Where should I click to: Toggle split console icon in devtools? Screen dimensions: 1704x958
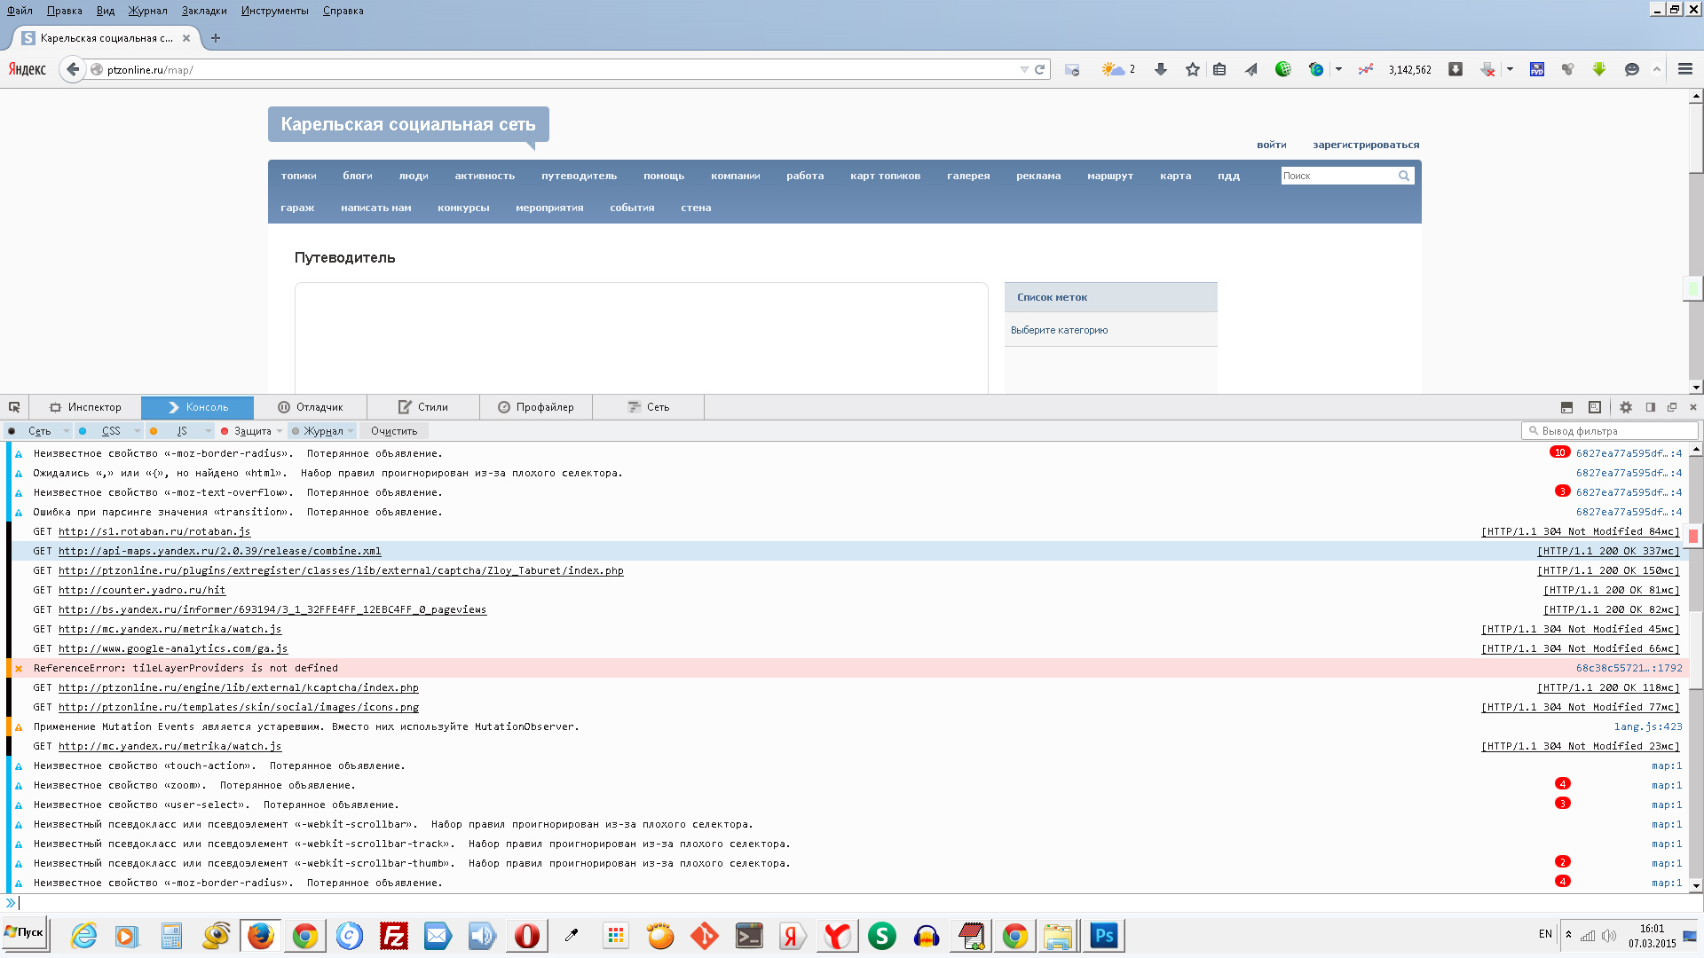[x=1566, y=407]
